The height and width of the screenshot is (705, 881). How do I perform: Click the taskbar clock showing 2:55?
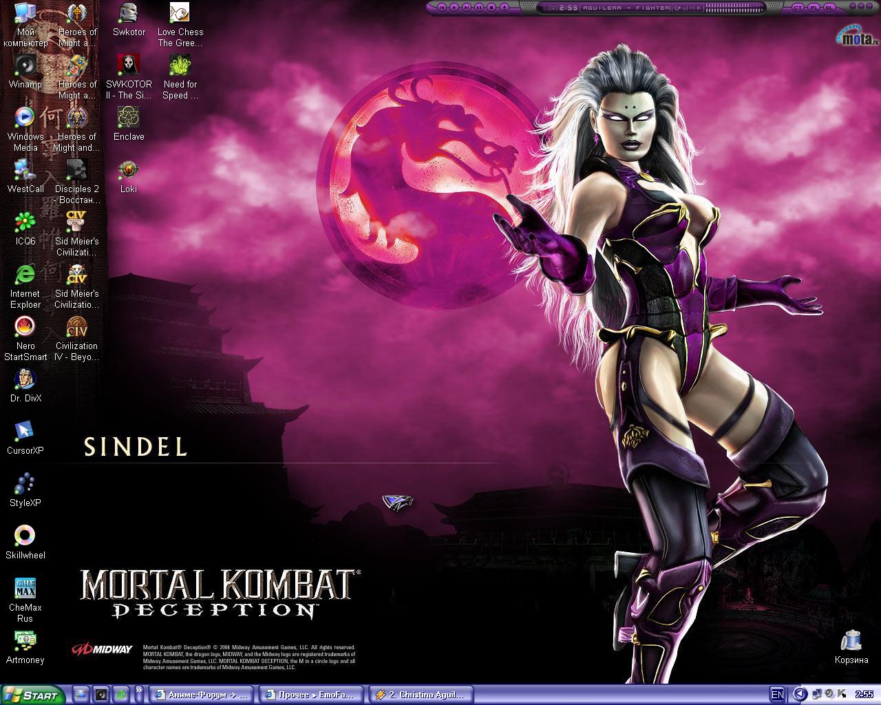(x=864, y=694)
